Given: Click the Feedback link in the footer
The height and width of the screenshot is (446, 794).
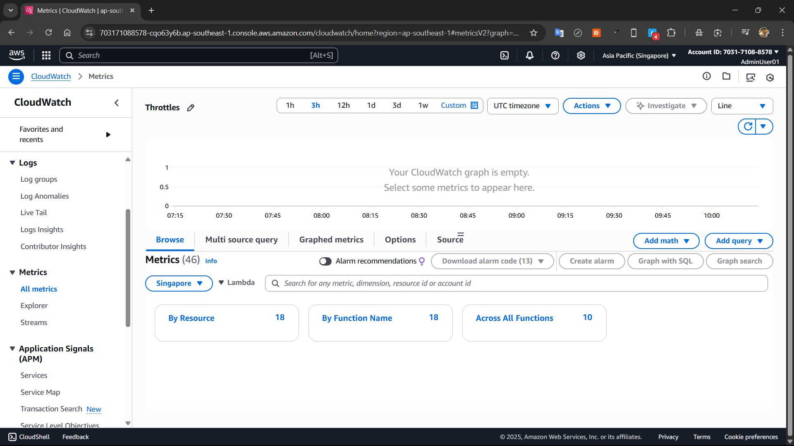Looking at the screenshot, I should pyautogui.click(x=76, y=437).
